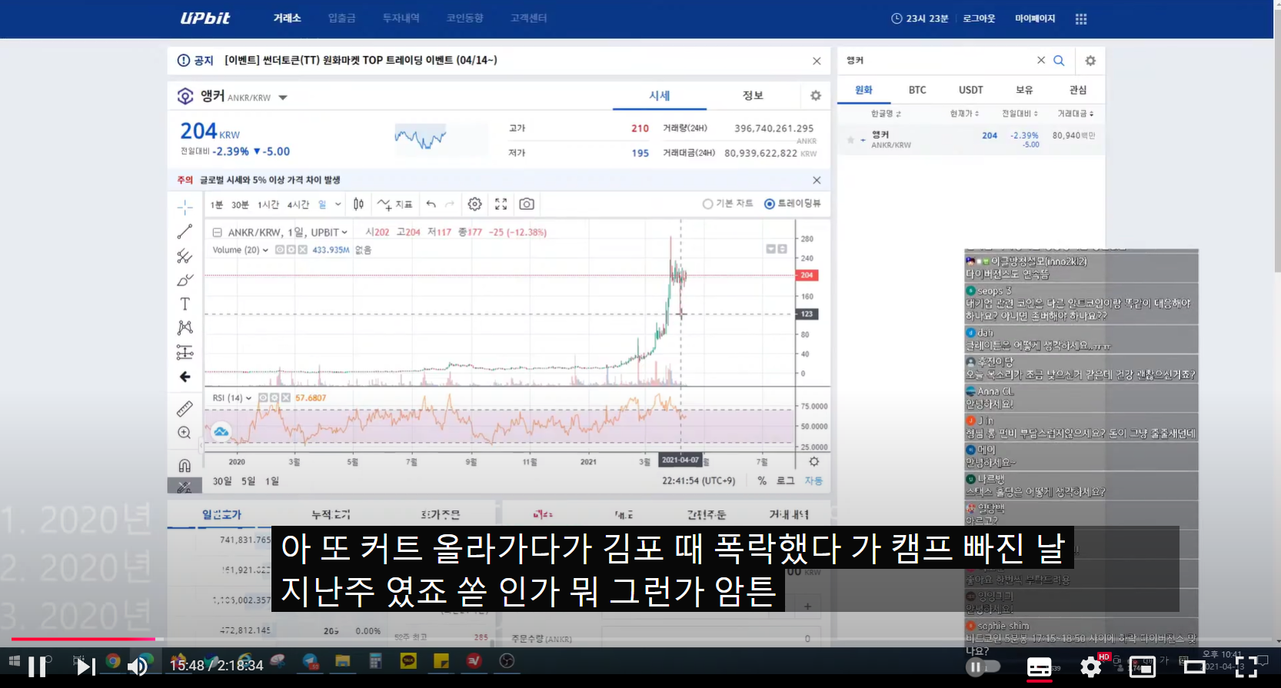Take a chart snapshot with camera icon
Screen dimensions: 1281x688
click(x=527, y=204)
